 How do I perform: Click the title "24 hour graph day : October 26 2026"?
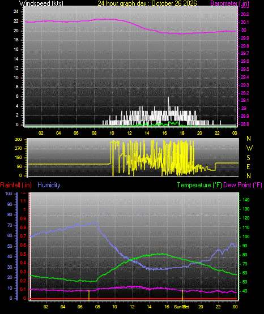coord(147,3)
